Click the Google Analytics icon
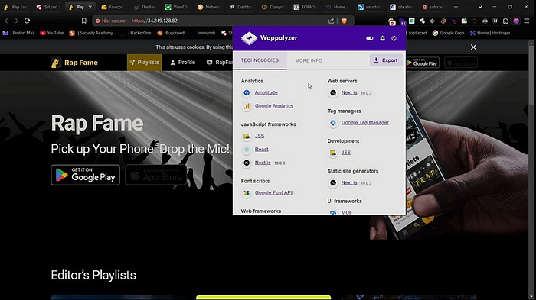This screenshot has width=536, height=300. (247, 106)
